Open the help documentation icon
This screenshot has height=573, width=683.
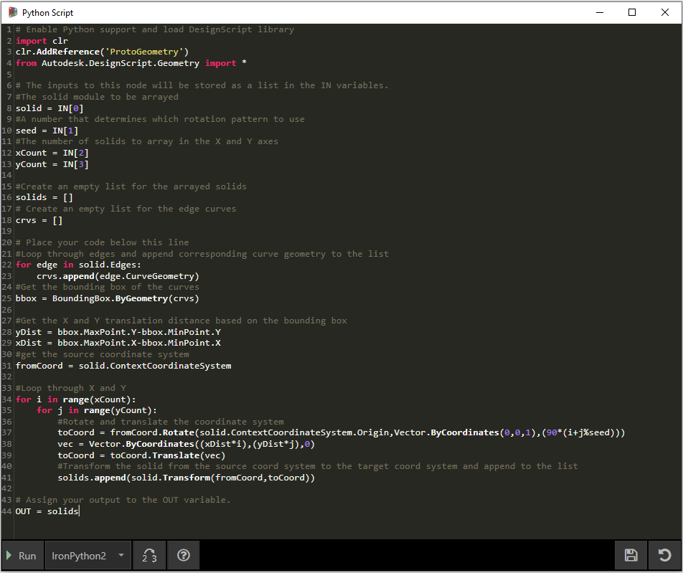click(x=184, y=556)
